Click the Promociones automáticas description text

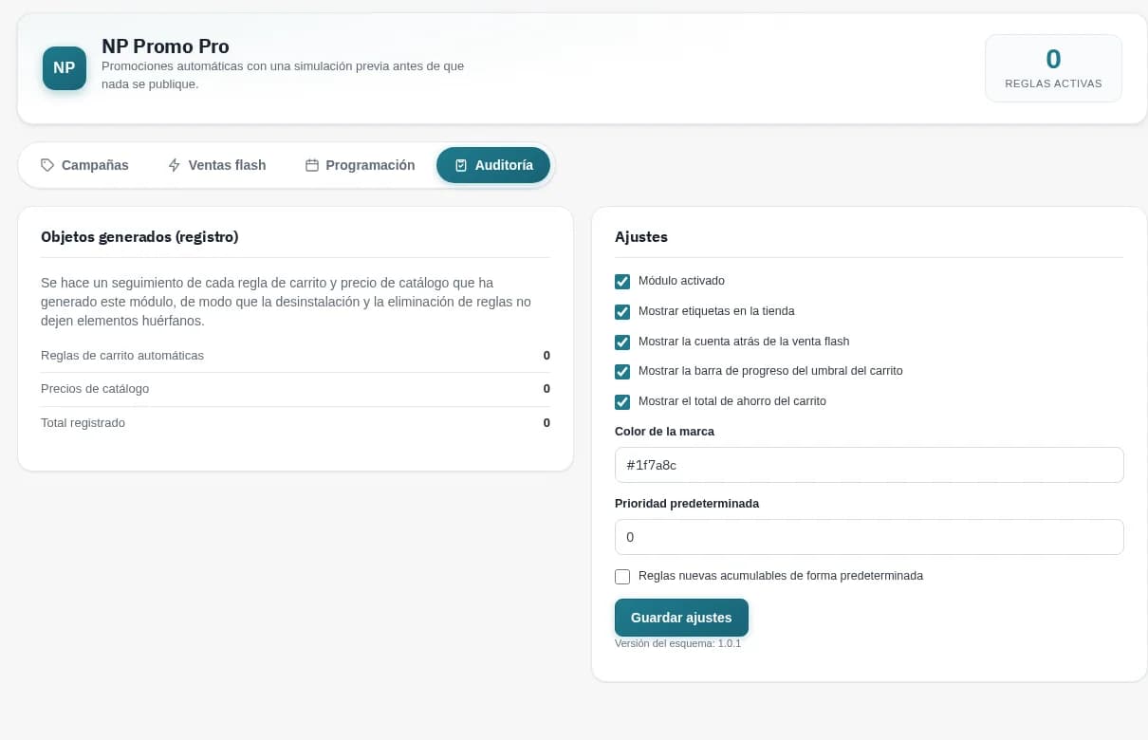tap(283, 75)
